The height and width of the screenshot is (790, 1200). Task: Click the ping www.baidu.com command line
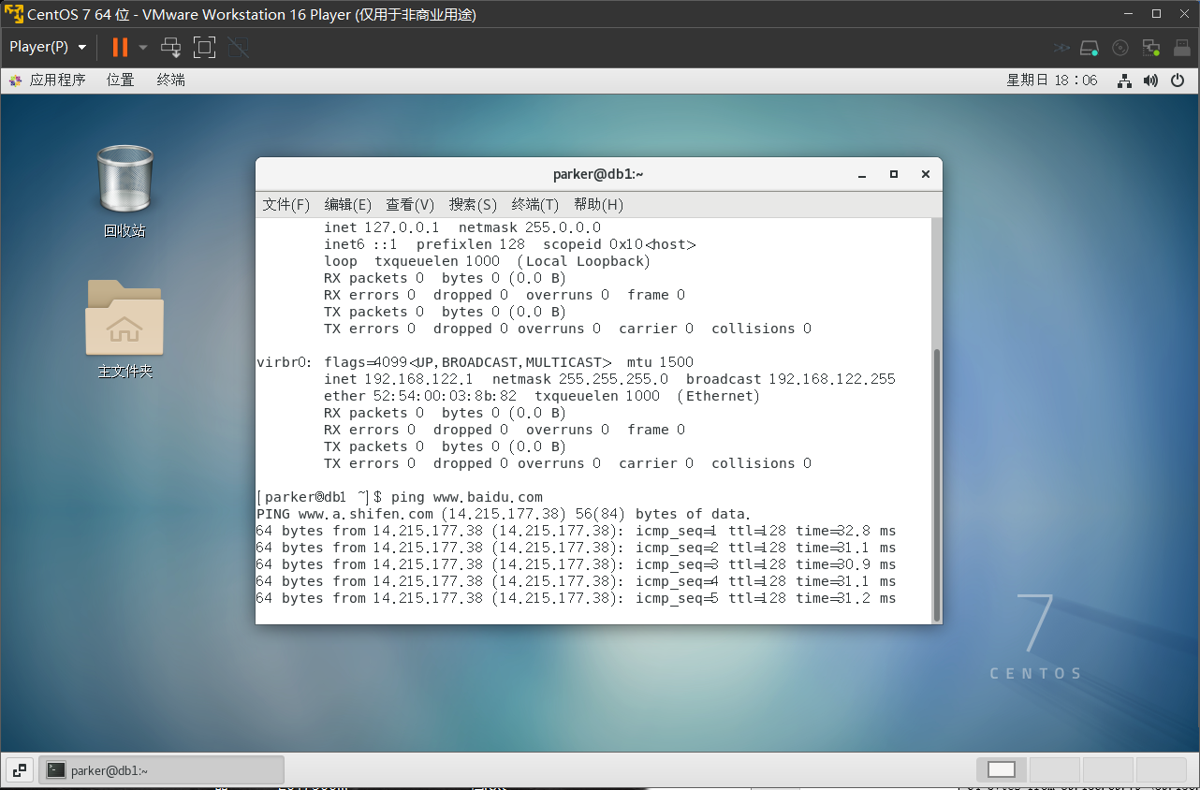400,497
